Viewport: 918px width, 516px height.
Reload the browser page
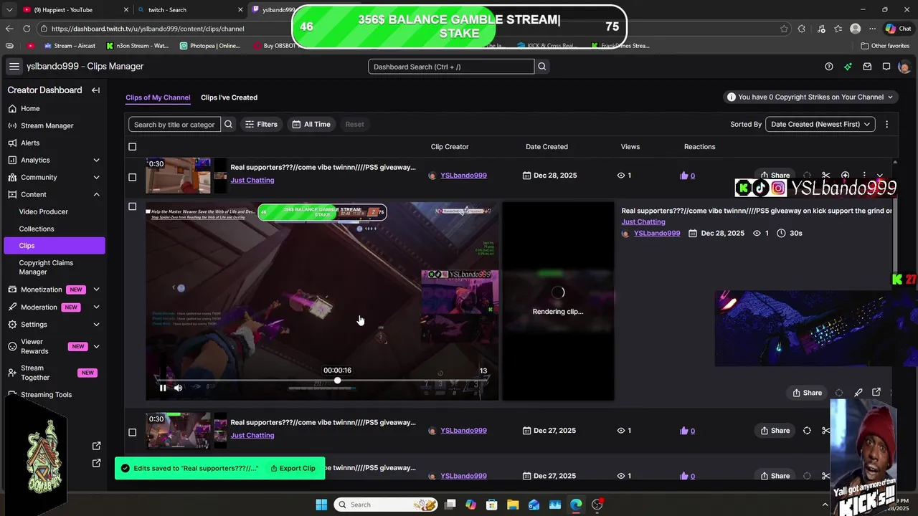pos(27,29)
